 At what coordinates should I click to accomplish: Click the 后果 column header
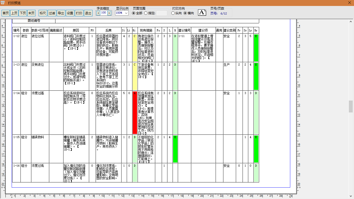pos(109,30)
